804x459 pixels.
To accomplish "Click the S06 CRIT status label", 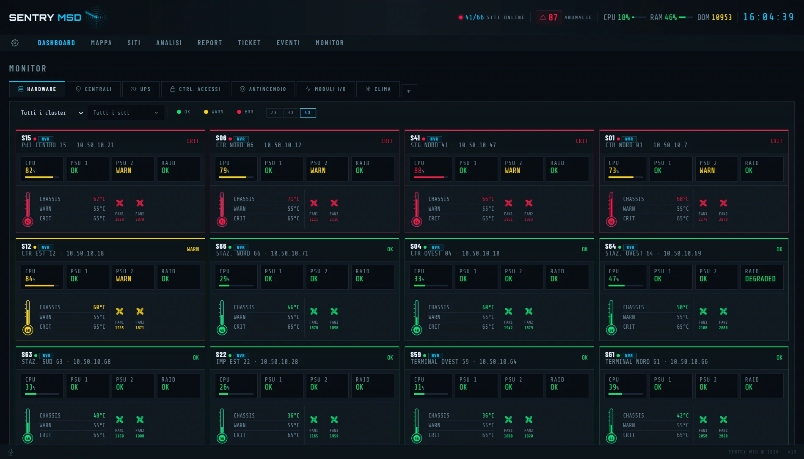I will tap(387, 141).
